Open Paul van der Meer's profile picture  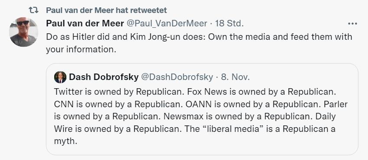click(23, 32)
